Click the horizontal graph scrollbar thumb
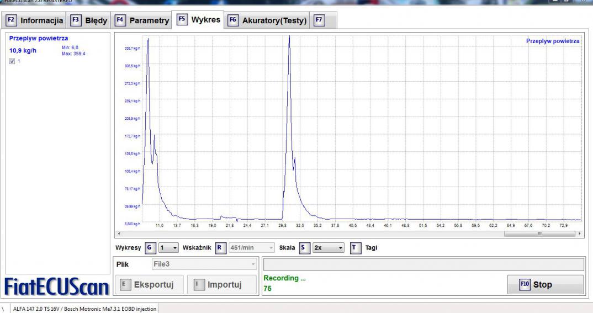 tap(539, 234)
